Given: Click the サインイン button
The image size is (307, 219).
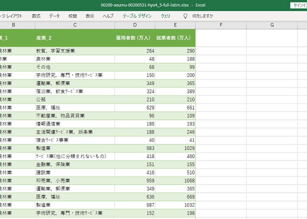Looking at the screenshot, I should [299, 5].
